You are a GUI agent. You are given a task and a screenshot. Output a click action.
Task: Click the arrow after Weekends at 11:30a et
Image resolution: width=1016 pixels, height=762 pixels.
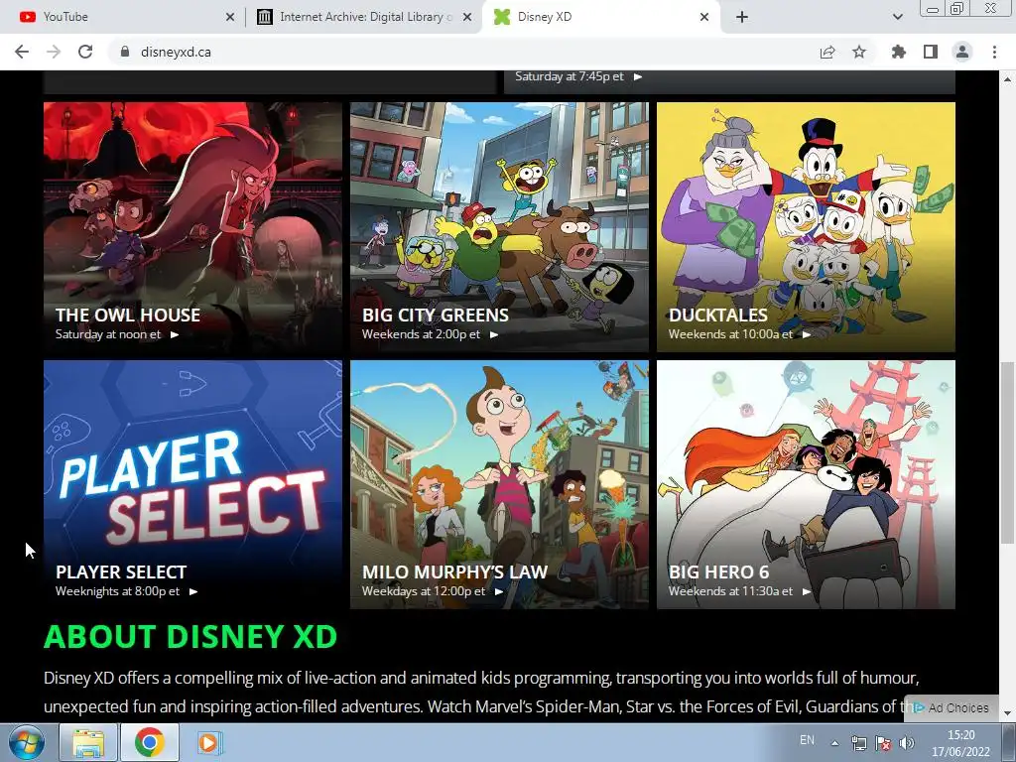[x=806, y=591]
